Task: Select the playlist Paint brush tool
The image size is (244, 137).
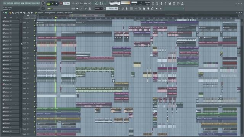Action: click(x=13, y=13)
